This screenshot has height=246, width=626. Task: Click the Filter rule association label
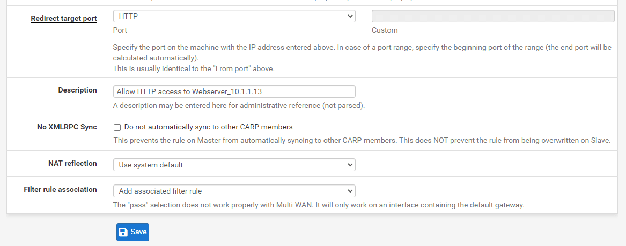pos(60,189)
